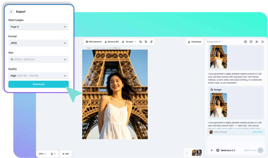Open the Select pages dropdown showing Page 2

tap(38, 27)
